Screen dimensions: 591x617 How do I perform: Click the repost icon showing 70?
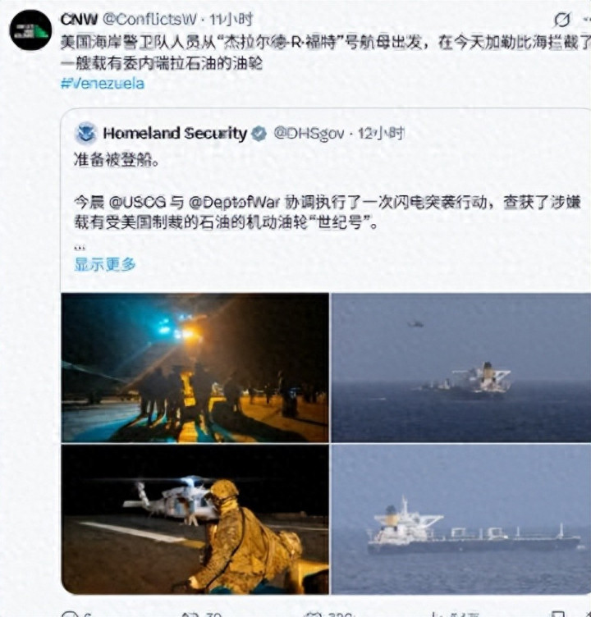pos(188,615)
